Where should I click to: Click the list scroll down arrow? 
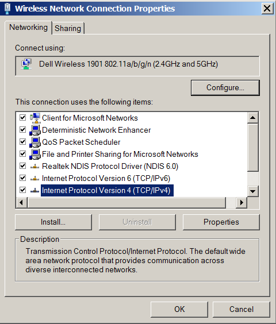pyautogui.click(x=252, y=191)
